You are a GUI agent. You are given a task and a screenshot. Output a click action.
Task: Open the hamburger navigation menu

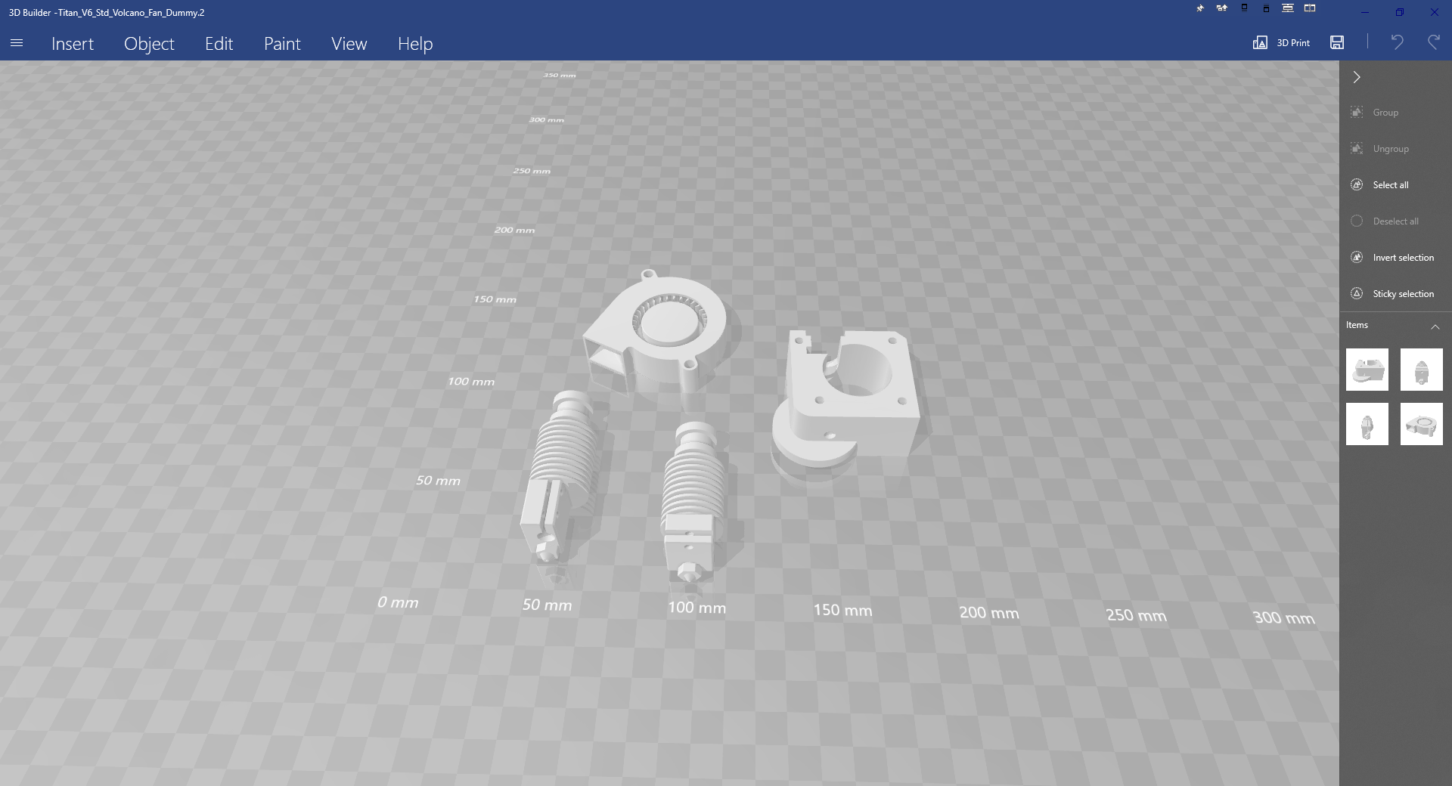click(17, 43)
